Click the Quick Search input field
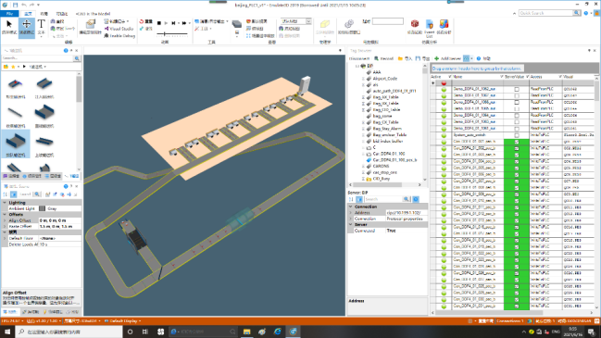This screenshot has height=338, width=601. point(545,13)
